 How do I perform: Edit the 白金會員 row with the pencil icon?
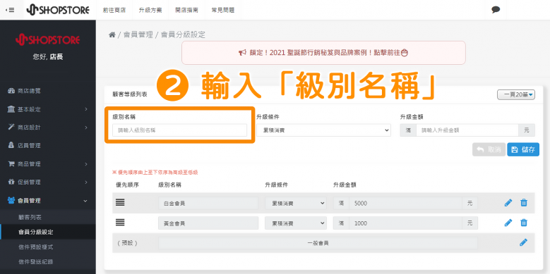pyautogui.click(x=508, y=203)
